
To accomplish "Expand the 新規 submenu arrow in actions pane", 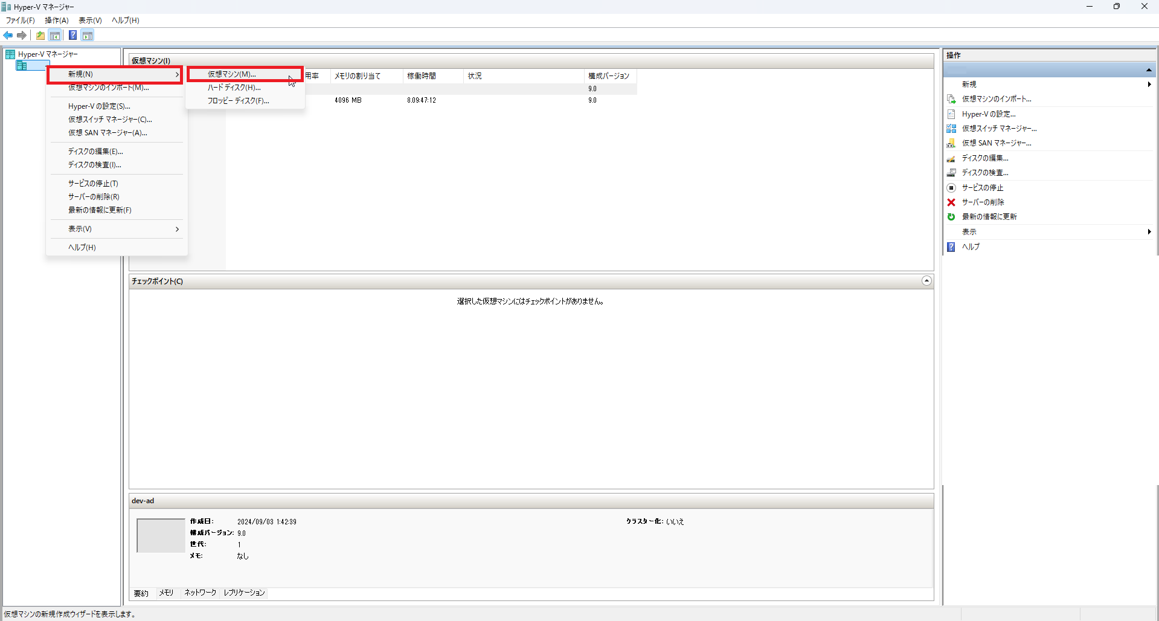I will [1149, 85].
